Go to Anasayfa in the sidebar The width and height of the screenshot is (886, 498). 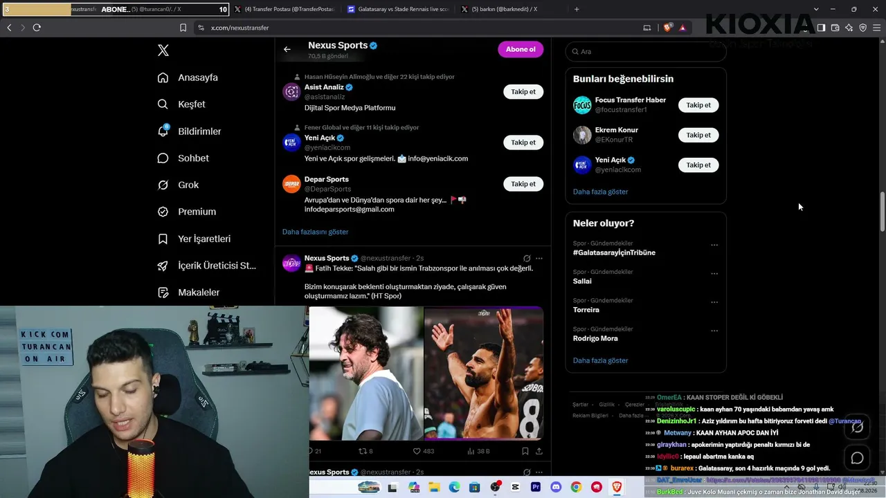(188, 77)
